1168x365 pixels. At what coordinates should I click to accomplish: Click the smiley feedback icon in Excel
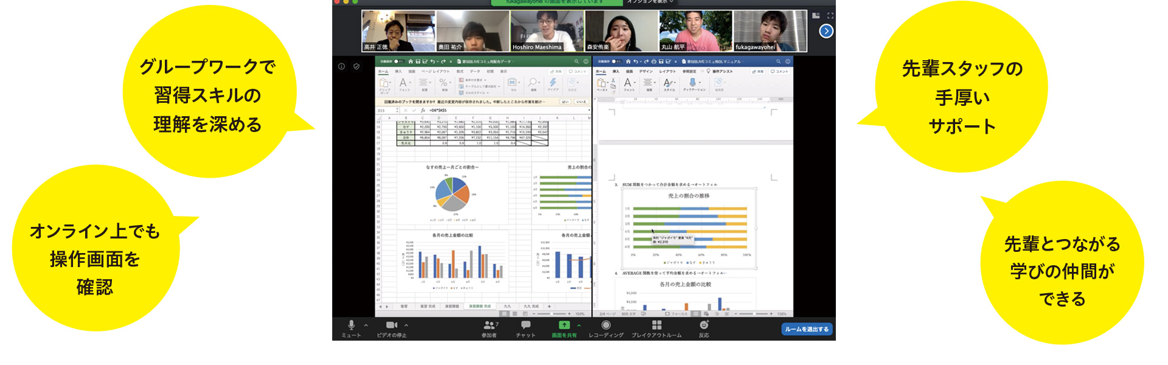pos(586,61)
